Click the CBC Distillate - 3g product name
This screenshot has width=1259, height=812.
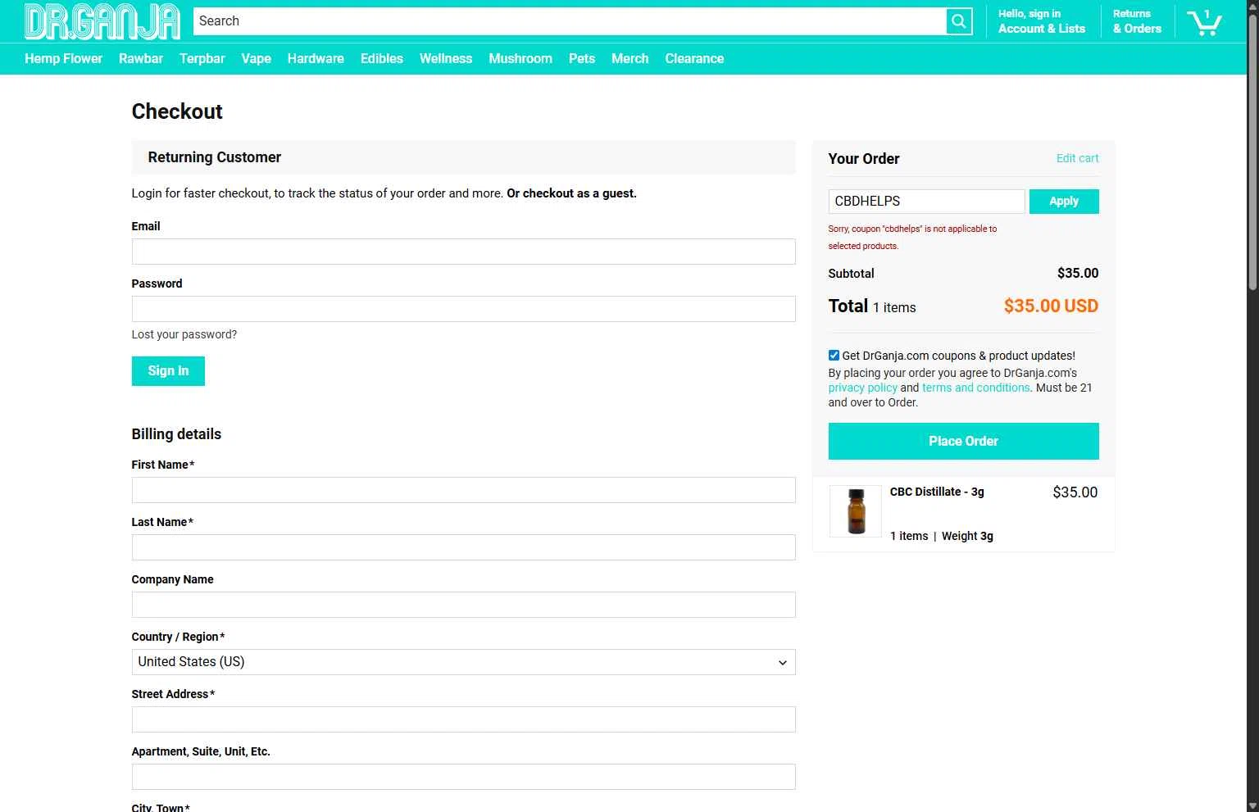coord(937,492)
